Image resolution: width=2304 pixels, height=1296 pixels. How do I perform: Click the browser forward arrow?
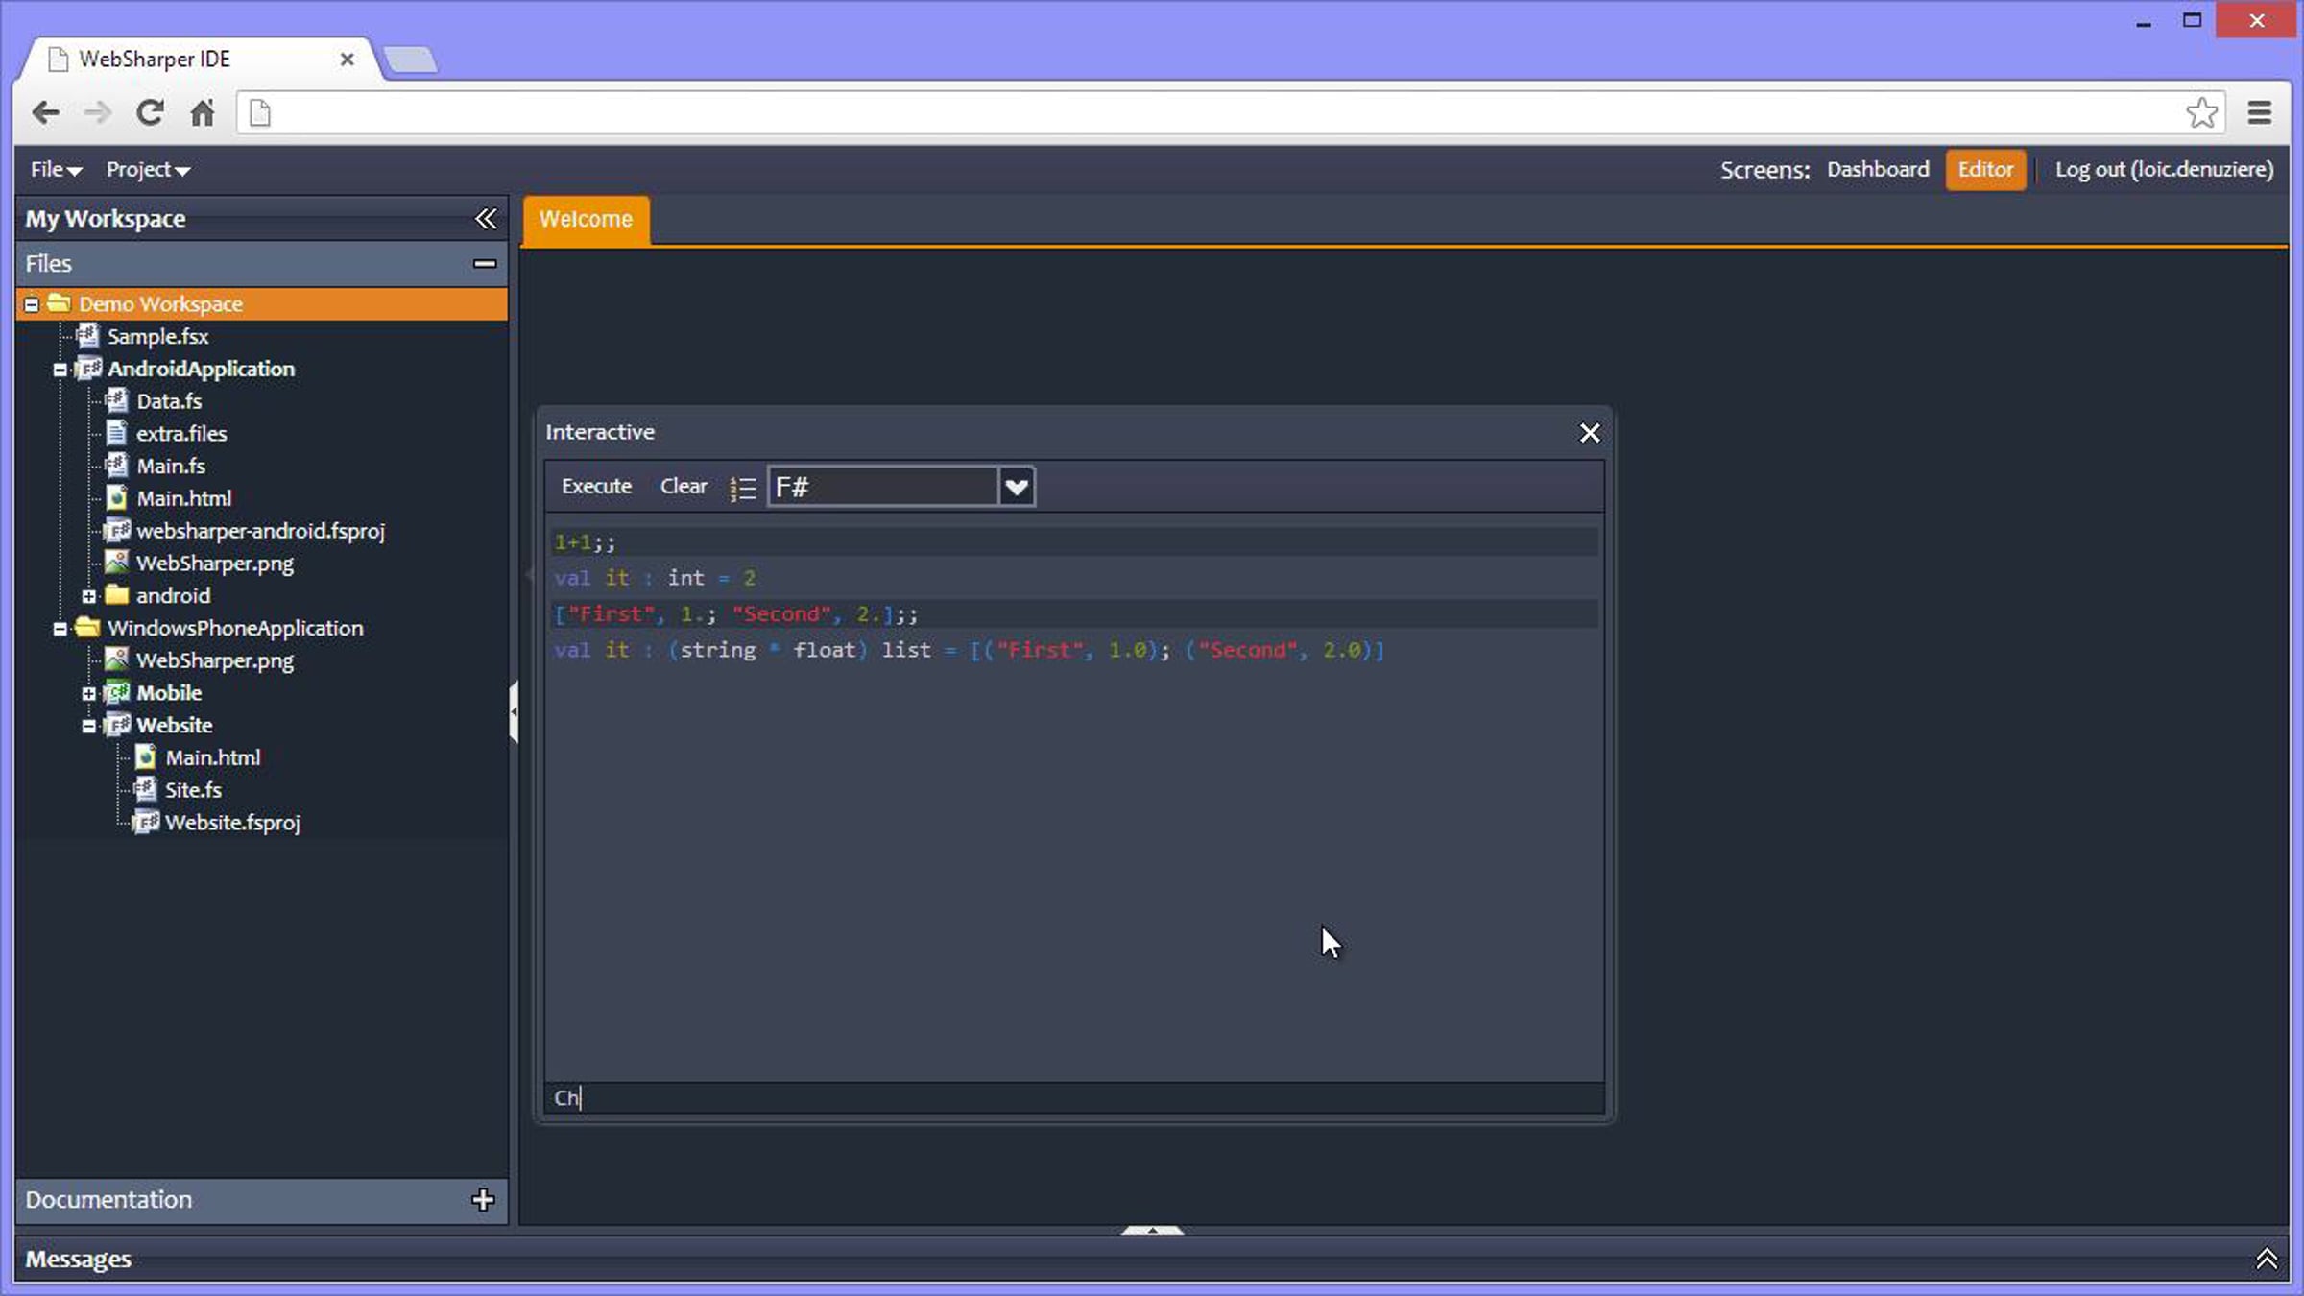[x=97, y=113]
